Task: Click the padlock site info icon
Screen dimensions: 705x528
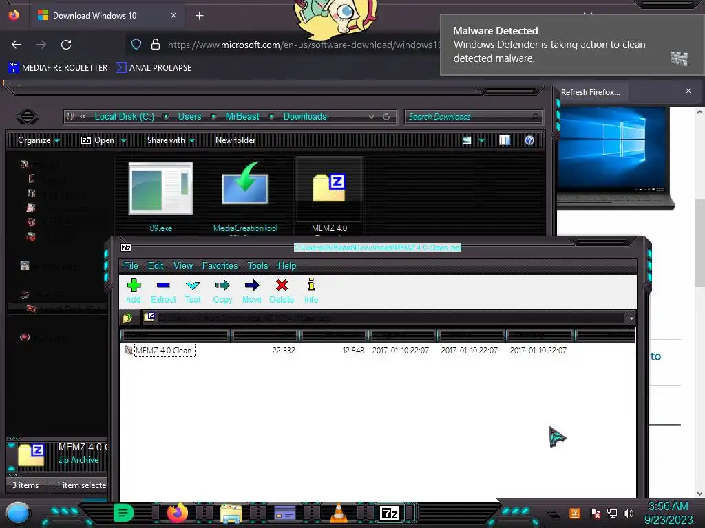Action: click(x=155, y=44)
